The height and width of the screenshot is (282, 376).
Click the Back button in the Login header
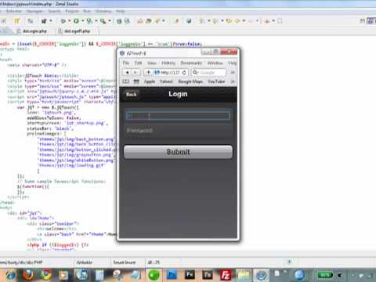(132, 94)
